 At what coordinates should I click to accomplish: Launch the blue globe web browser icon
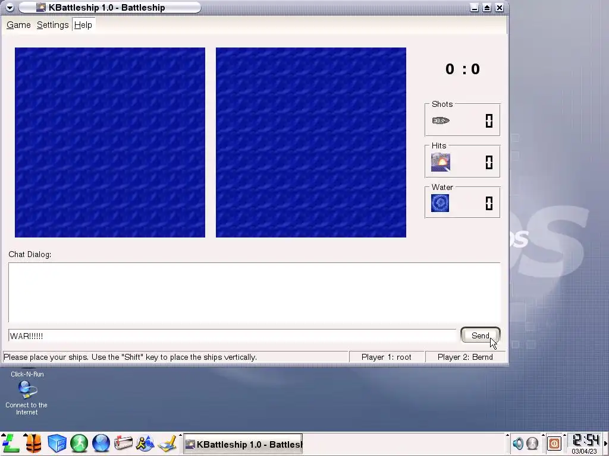click(x=101, y=443)
